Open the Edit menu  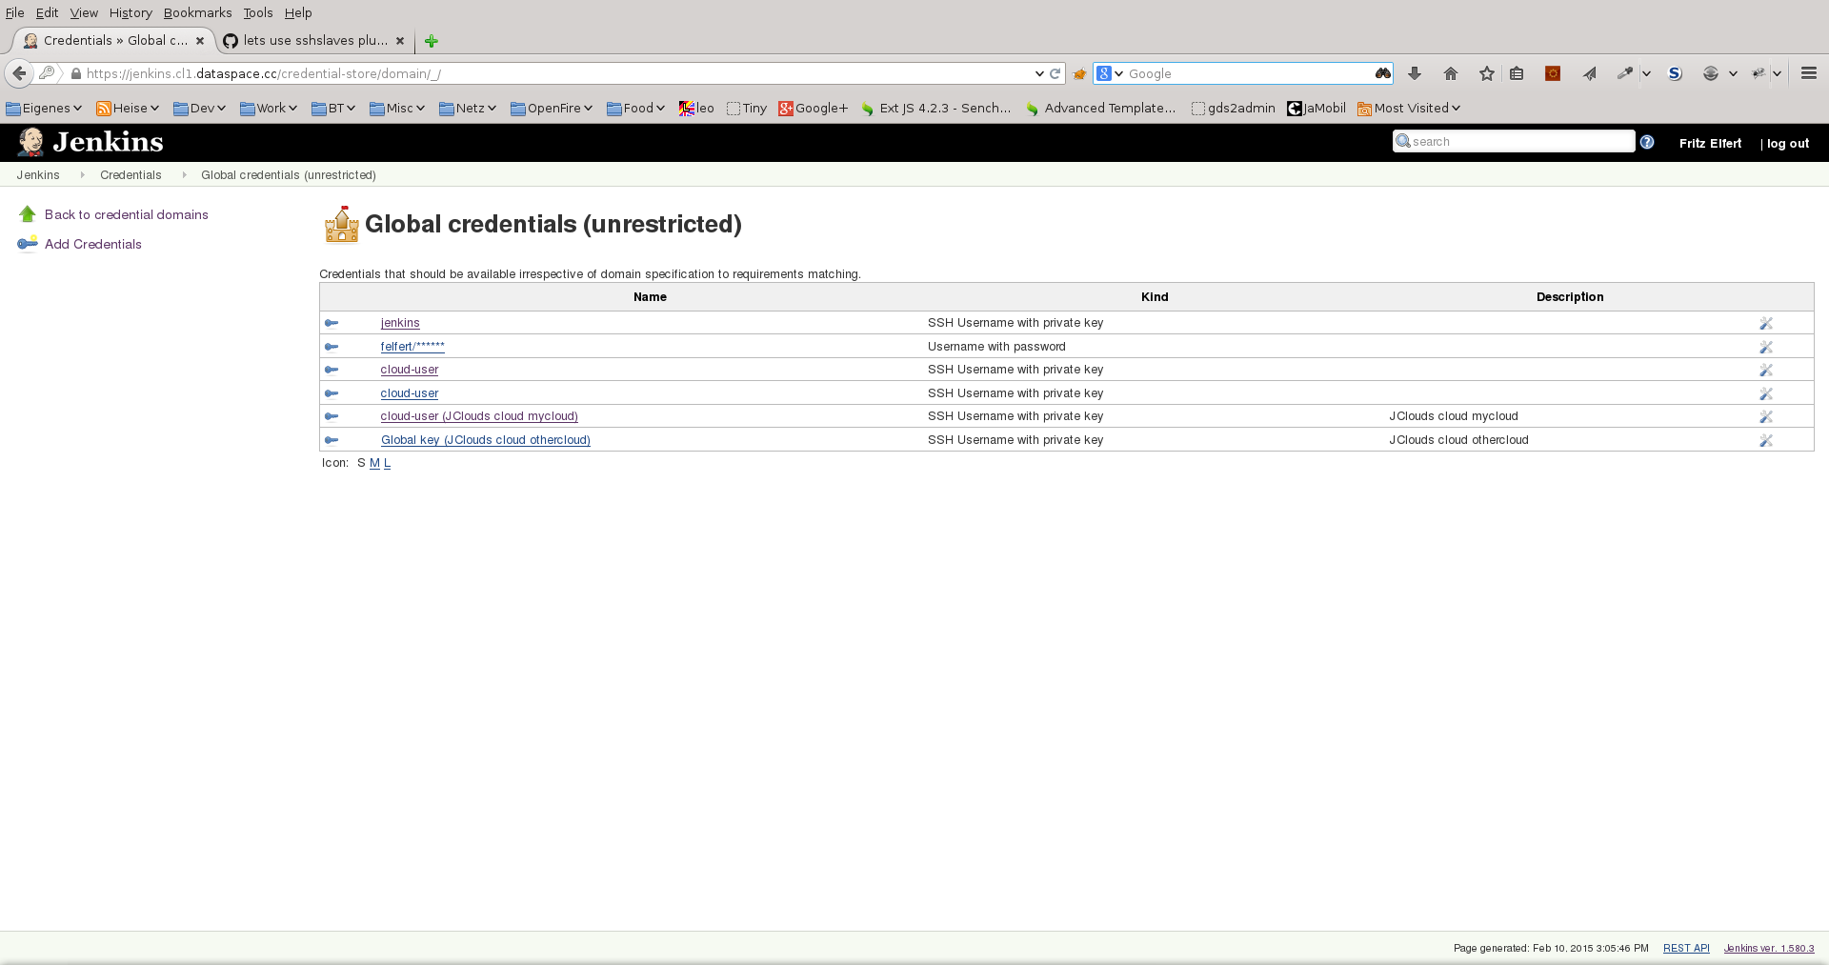click(48, 12)
